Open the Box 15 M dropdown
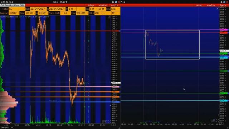 tap(102, 9)
